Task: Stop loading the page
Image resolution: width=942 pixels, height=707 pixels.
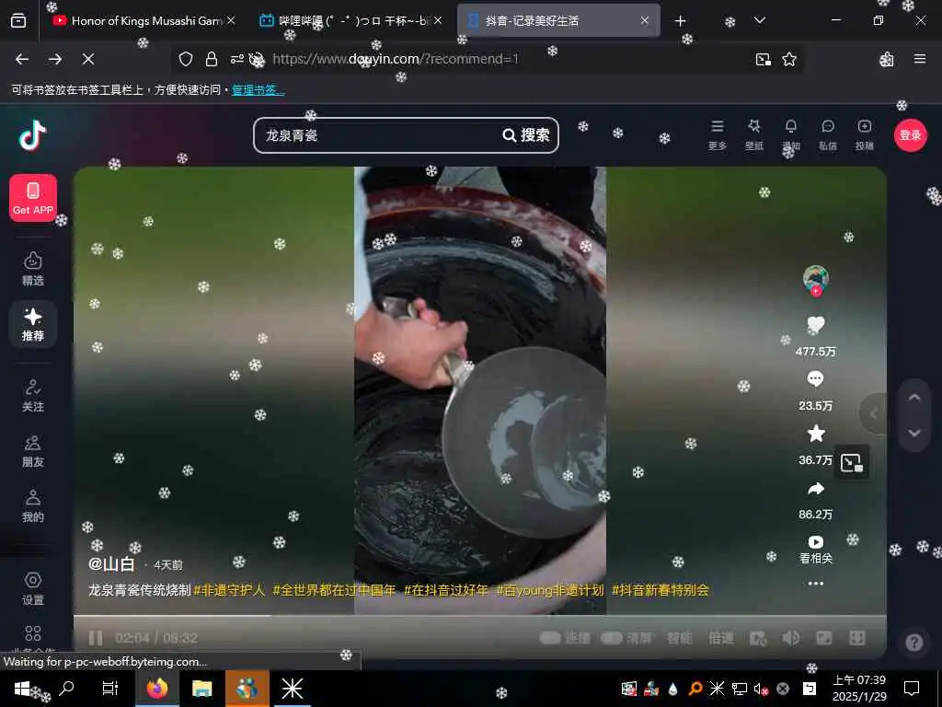Action: coord(87,59)
